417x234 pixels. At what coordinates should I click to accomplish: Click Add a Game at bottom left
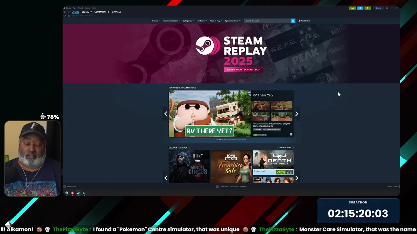pos(70,187)
